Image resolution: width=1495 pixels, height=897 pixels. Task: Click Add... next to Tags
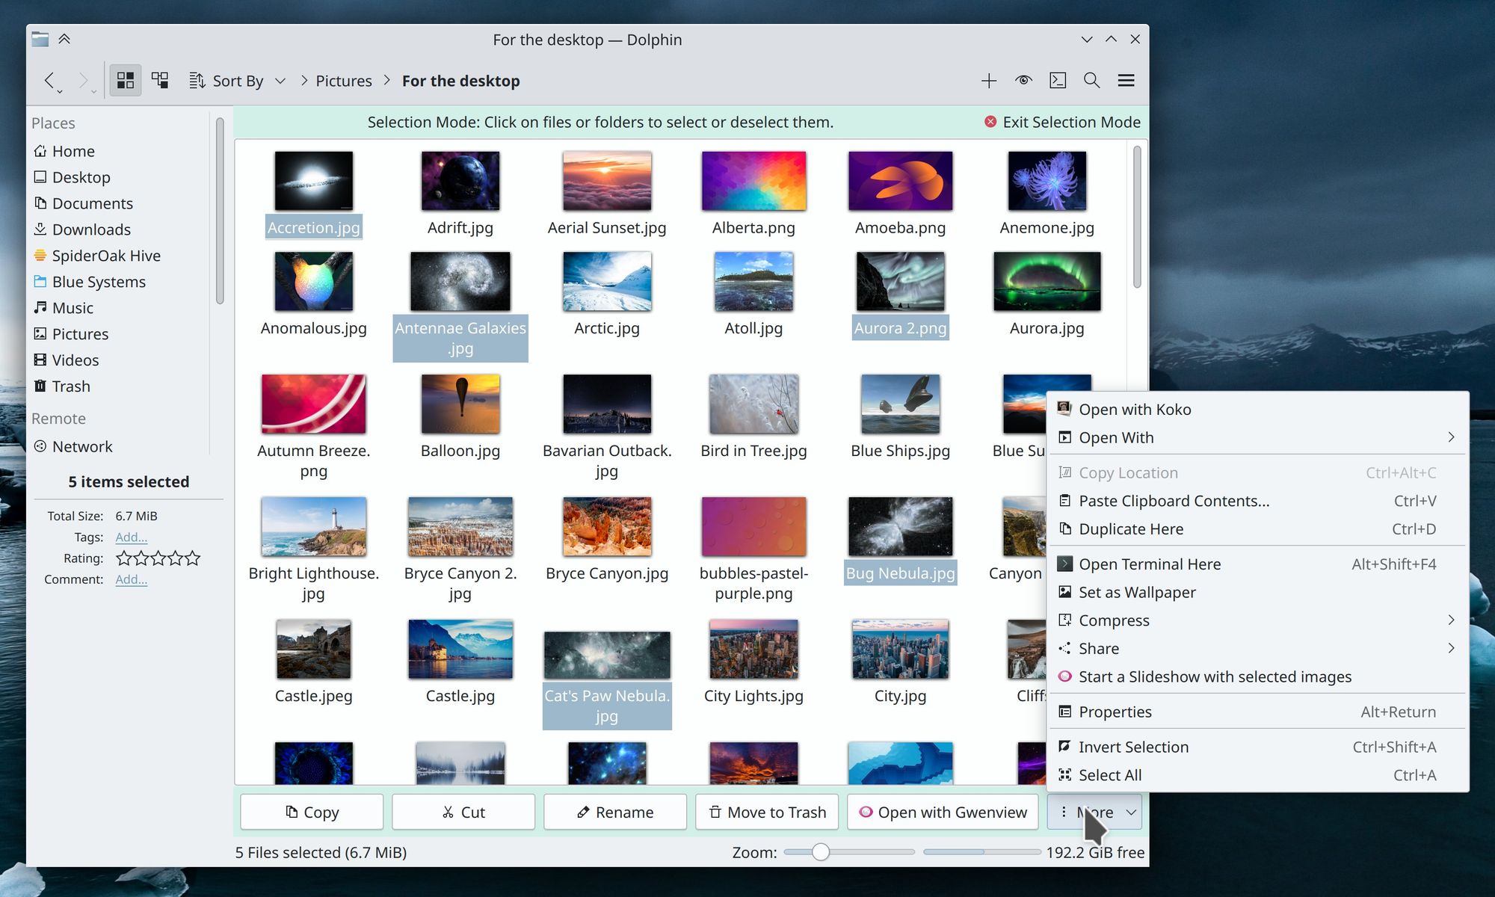point(131,537)
